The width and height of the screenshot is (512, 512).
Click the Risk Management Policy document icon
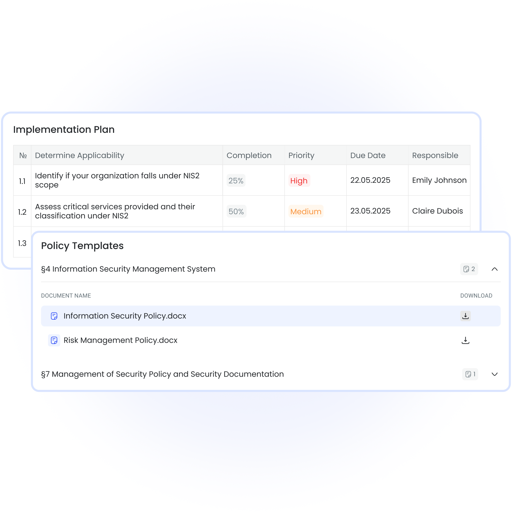click(54, 340)
